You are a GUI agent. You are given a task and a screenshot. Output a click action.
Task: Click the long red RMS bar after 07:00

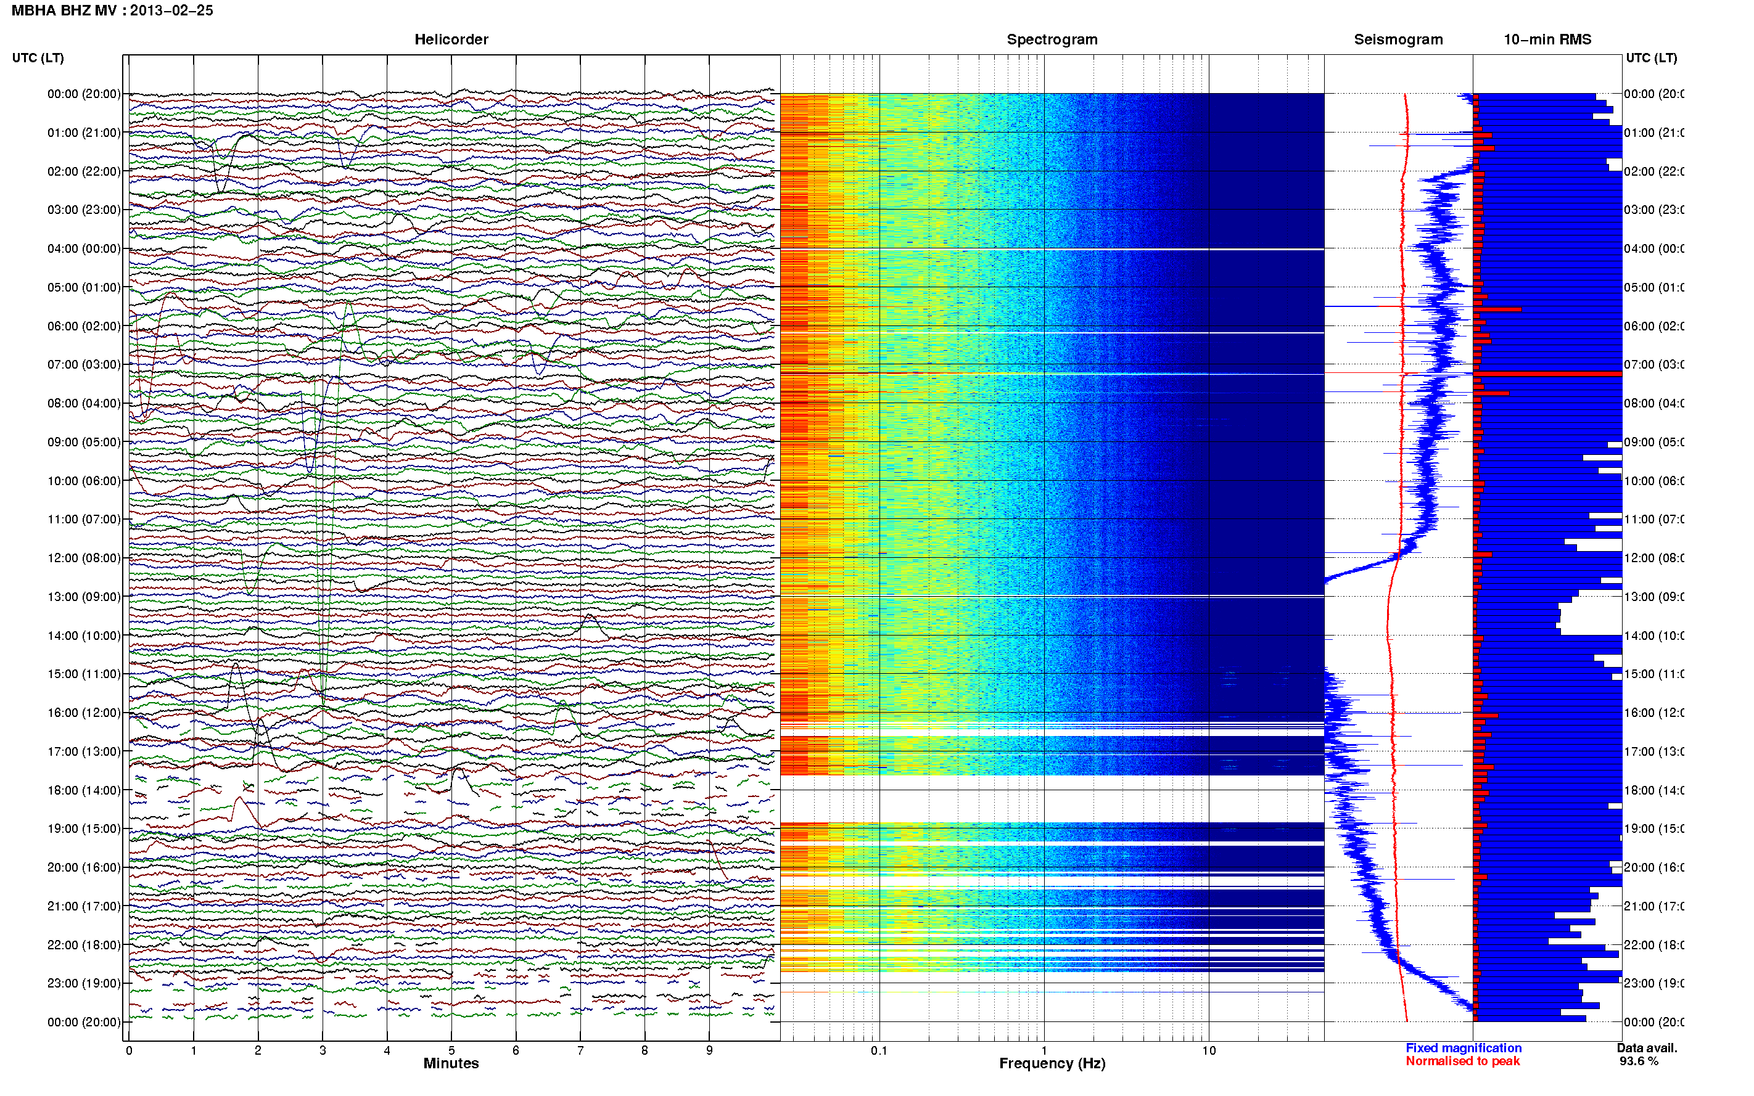click(1548, 374)
